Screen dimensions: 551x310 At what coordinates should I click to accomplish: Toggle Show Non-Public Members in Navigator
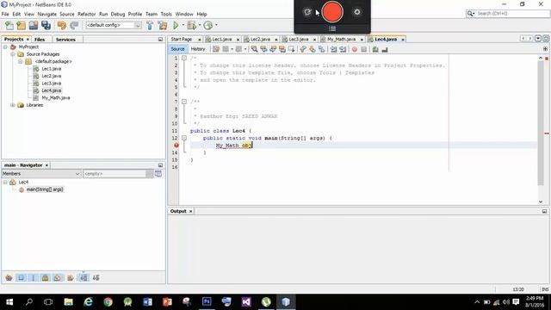(x=45, y=277)
